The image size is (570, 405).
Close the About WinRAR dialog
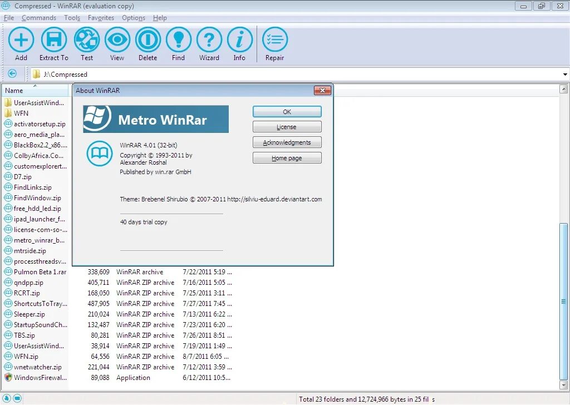coord(322,91)
